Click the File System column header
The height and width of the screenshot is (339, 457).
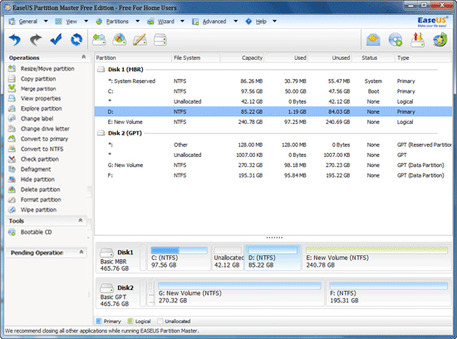pyautogui.click(x=195, y=57)
